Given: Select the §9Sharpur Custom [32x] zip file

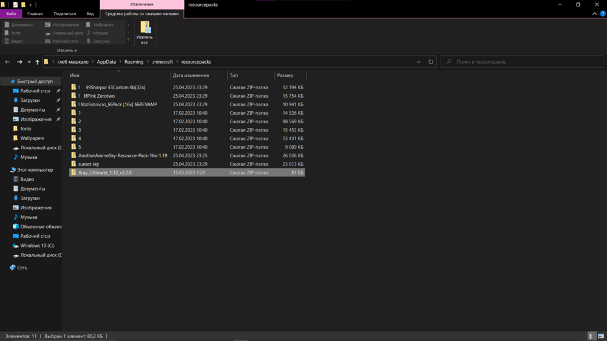Looking at the screenshot, I should [186, 87].
